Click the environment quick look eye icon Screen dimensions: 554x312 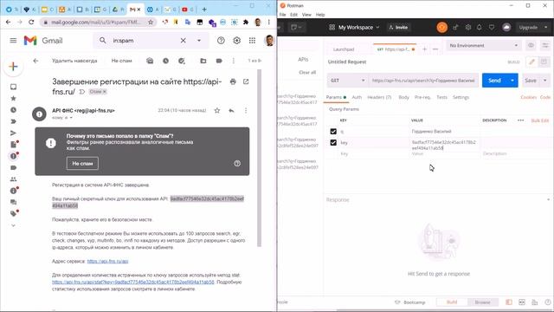tap(531, 45)
